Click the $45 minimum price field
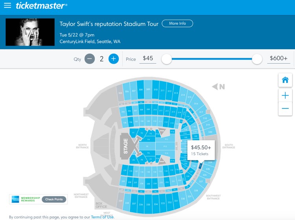295x220 pixels. coord(147,59)
